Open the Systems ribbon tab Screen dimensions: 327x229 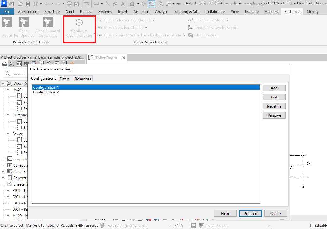105,11
